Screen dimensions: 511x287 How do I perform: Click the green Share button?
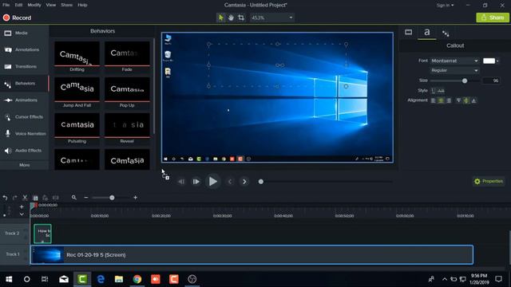pyautogui.click(x=493, y=18)
